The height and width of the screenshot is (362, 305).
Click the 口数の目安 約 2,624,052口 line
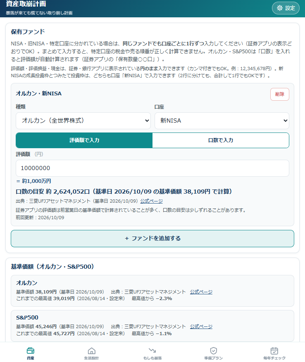click(x=124, y=192)
